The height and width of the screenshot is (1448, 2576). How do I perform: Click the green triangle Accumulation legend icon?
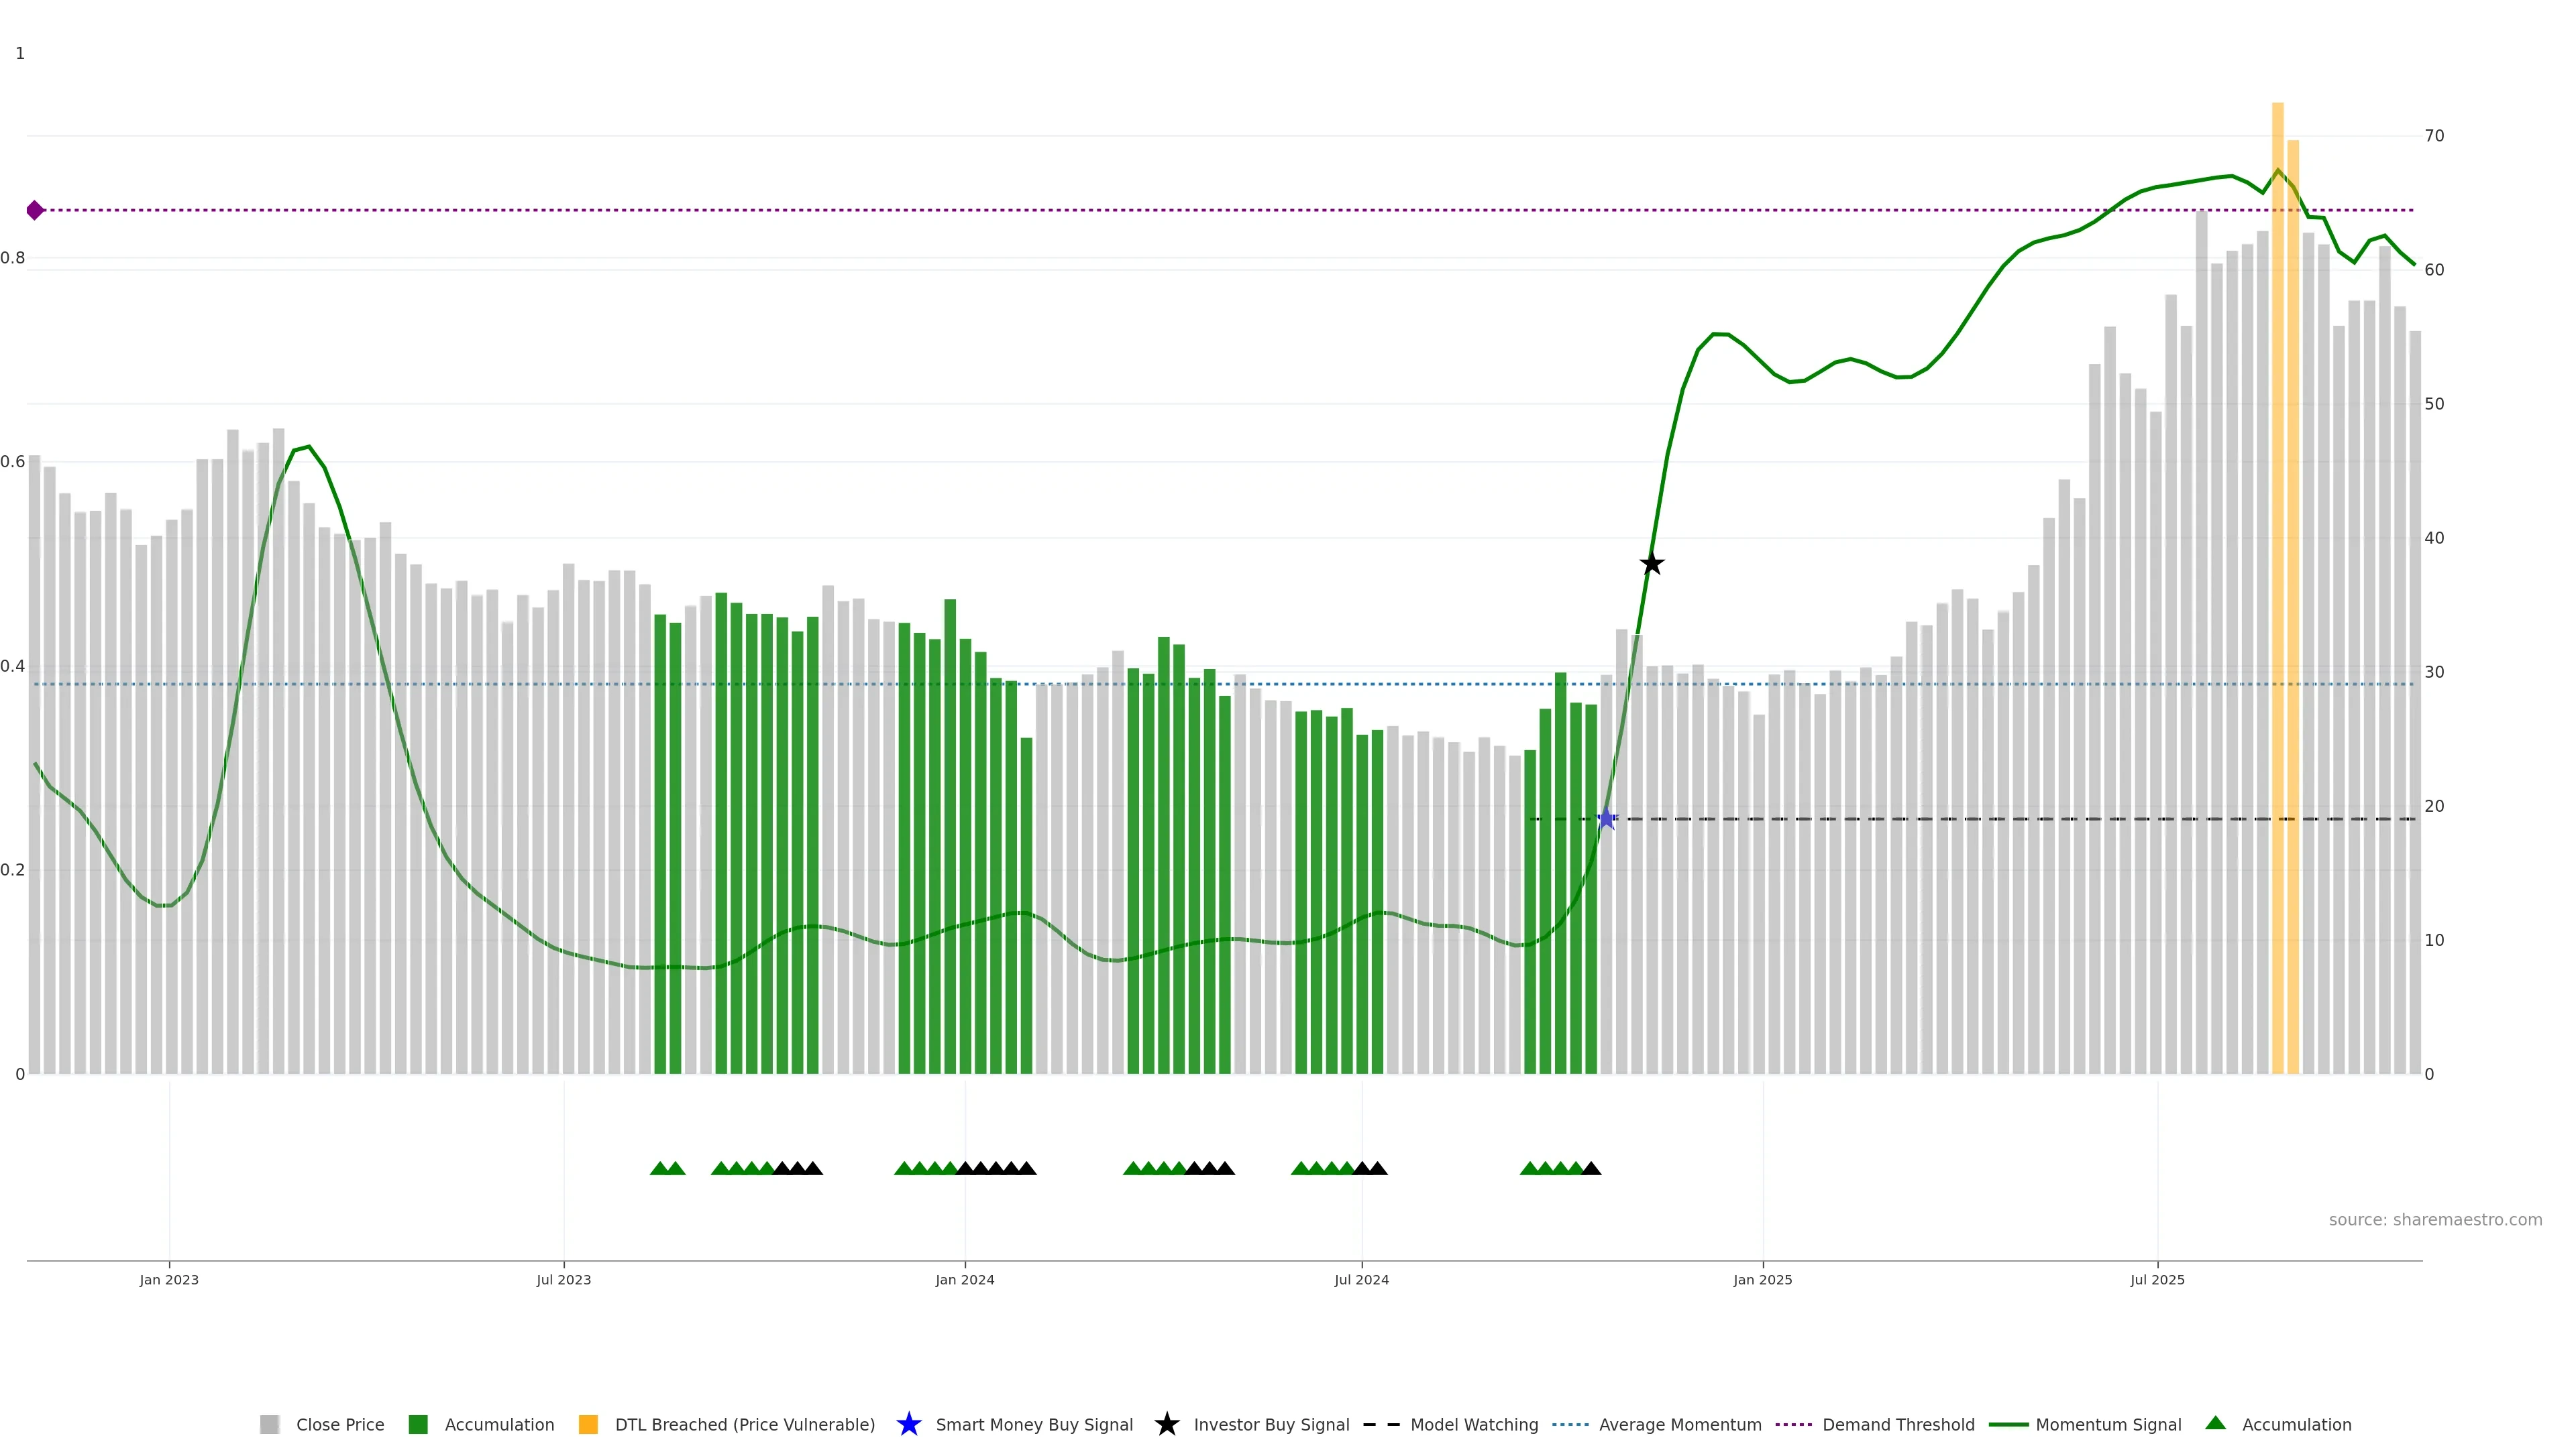(x=2215, y=1423)
